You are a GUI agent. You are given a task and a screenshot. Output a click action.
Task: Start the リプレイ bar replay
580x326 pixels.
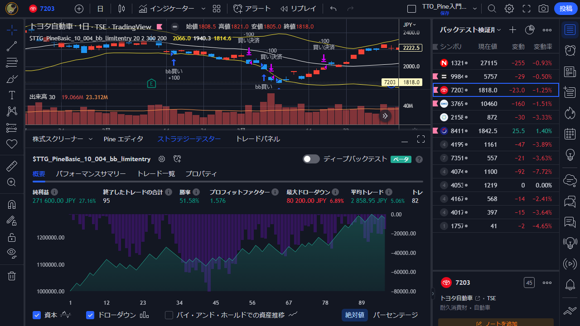298,9
